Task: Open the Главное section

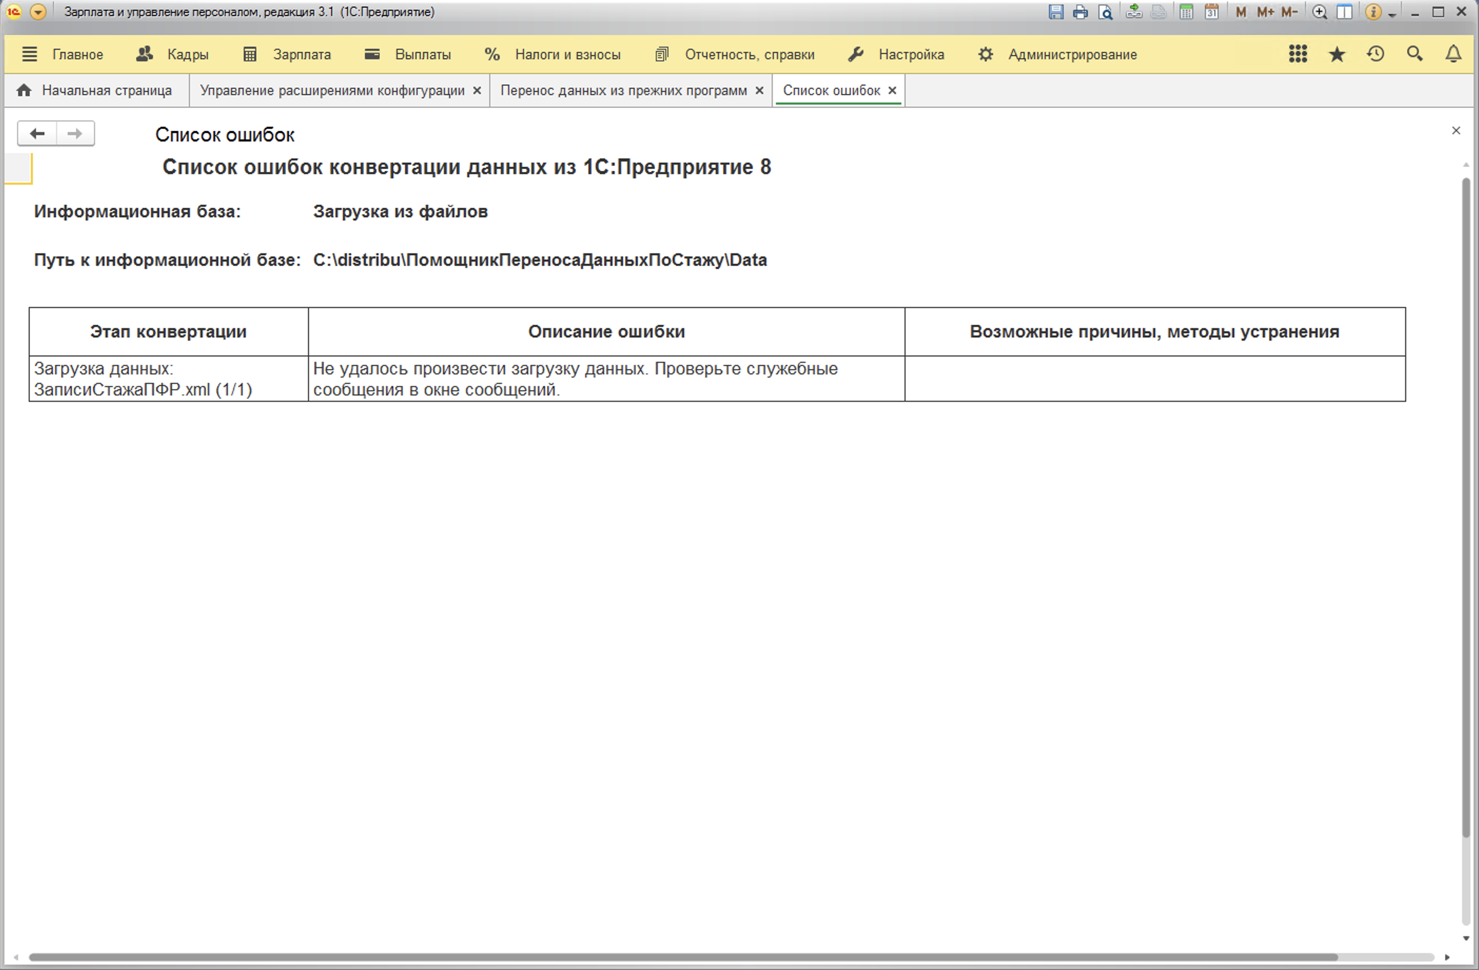Action: coord(62,55)
